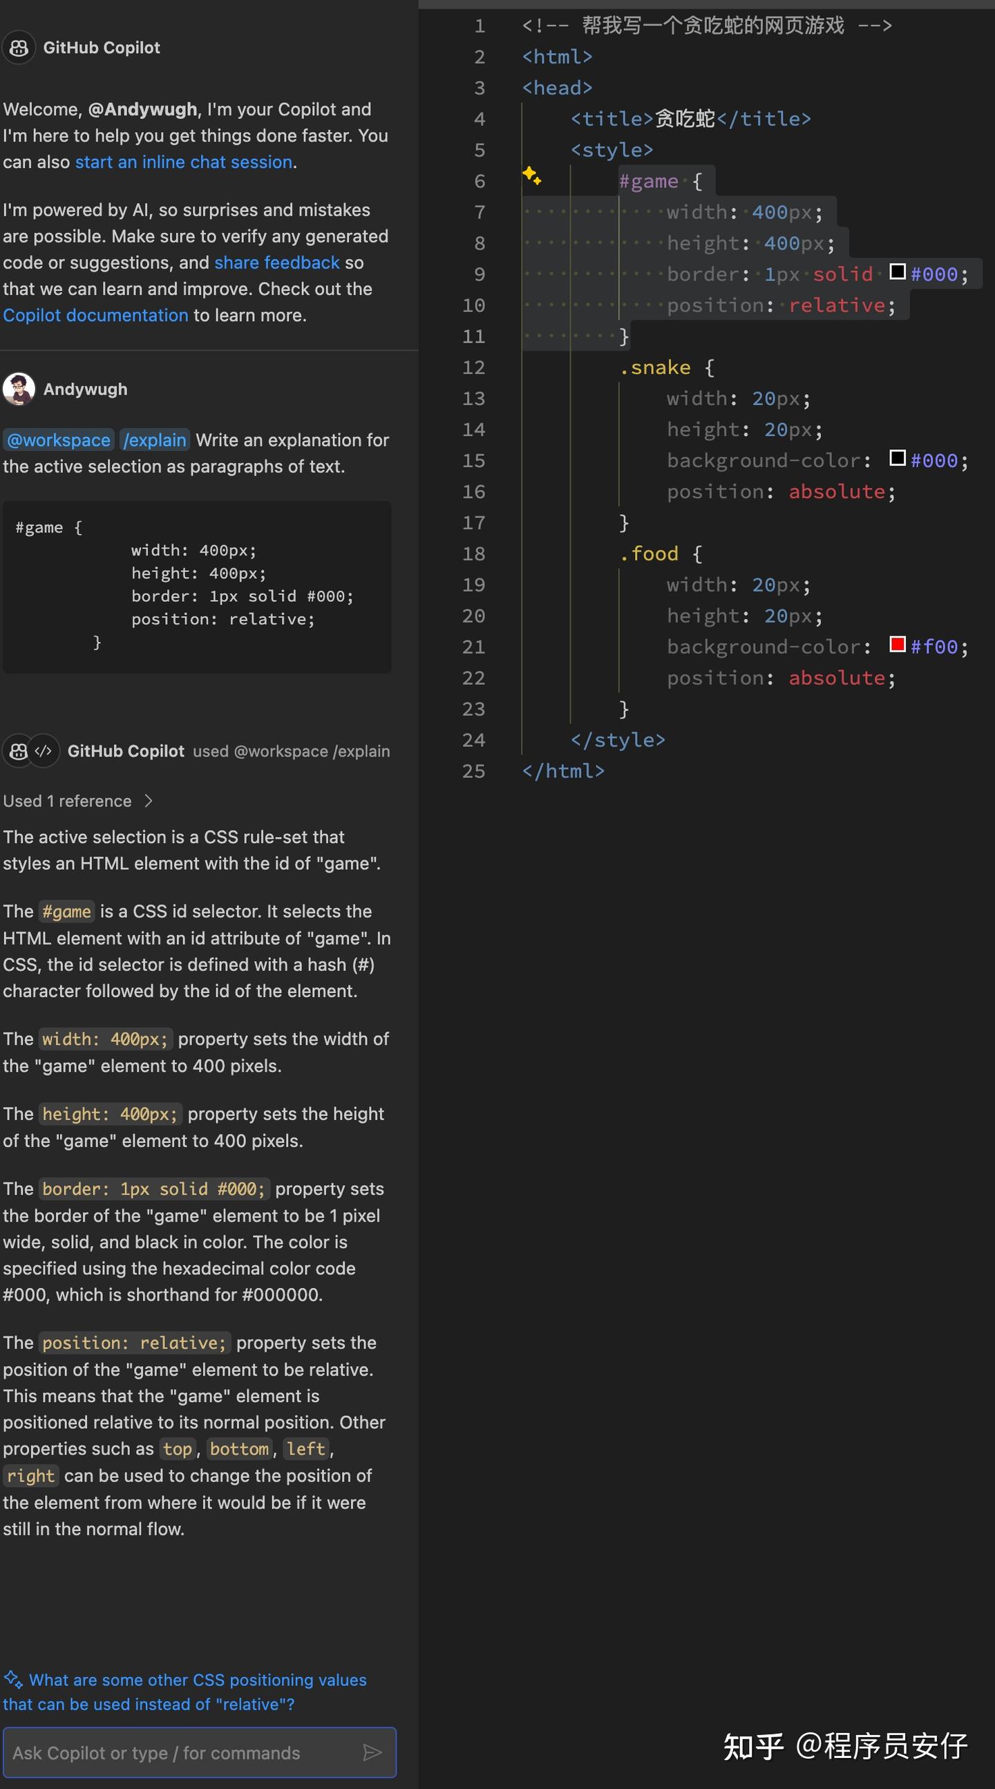Open the start an inline chat session link
Viewport: 995px width, 1789px height.
(183, 162)
